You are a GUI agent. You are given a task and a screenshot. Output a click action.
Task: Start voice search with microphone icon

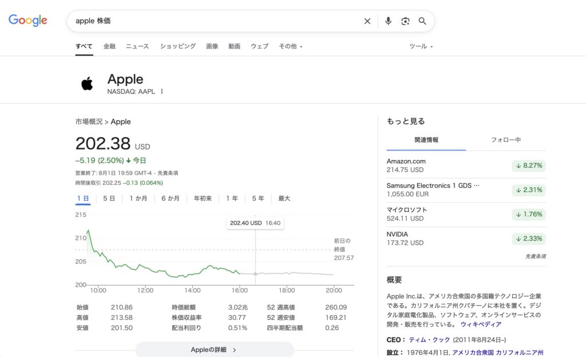[x=389, y=21]
